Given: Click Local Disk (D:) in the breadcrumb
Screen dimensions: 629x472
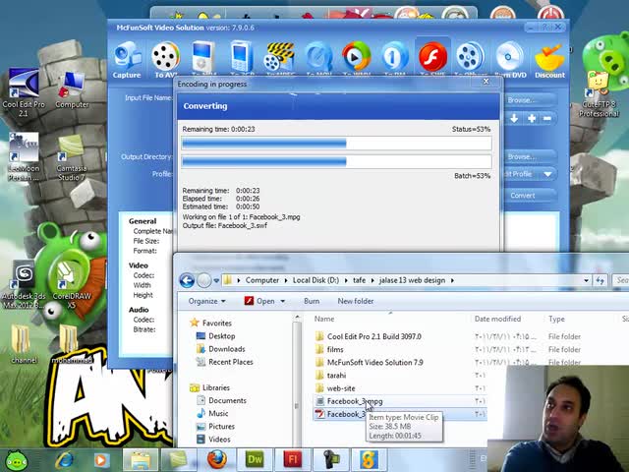Looking at the screenshot, I should pyautogui.click(x=315, y=280).
